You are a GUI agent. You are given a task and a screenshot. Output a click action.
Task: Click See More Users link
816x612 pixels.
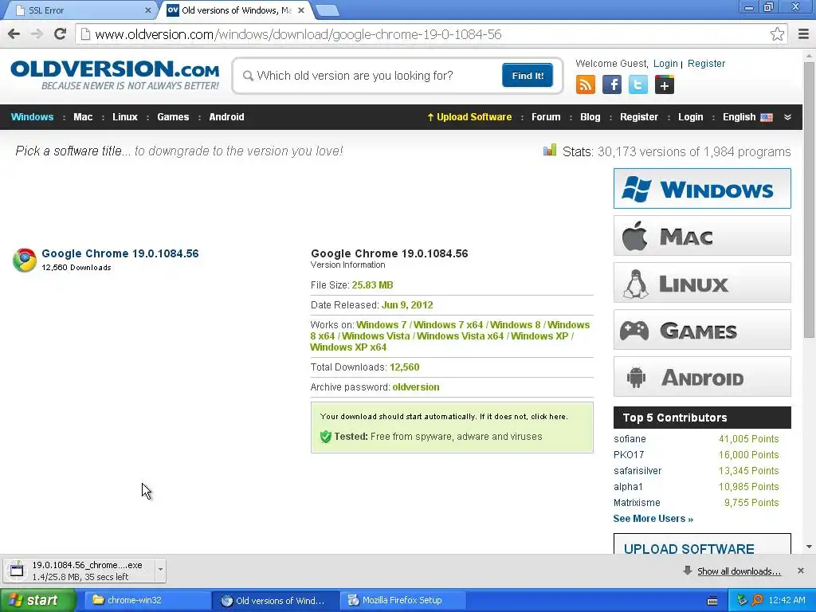pyautogui.click(x=653, y=518)
